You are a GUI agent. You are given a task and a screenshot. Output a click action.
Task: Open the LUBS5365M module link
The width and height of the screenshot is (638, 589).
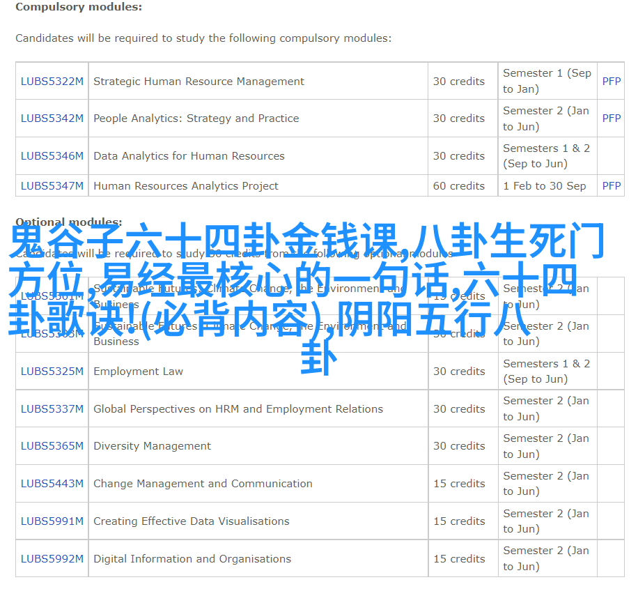[x=52, y=446]
